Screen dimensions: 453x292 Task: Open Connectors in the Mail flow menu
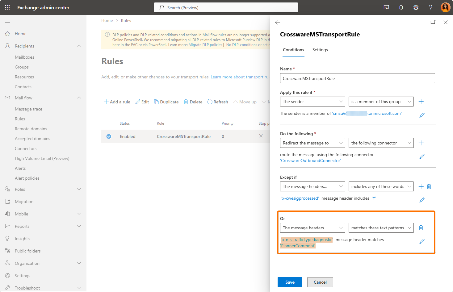(x=26, y=148)
